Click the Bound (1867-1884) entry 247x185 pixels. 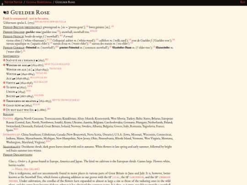[x=20, y=96]
